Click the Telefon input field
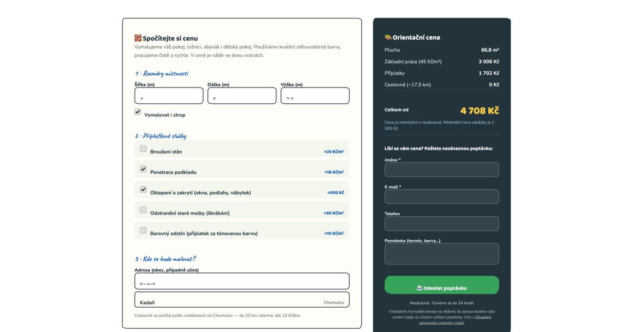 (442, 223)
